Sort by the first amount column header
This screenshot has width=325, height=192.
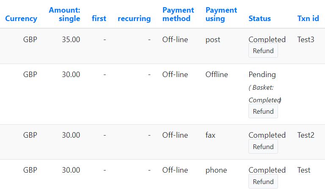(x=99, y=19)
